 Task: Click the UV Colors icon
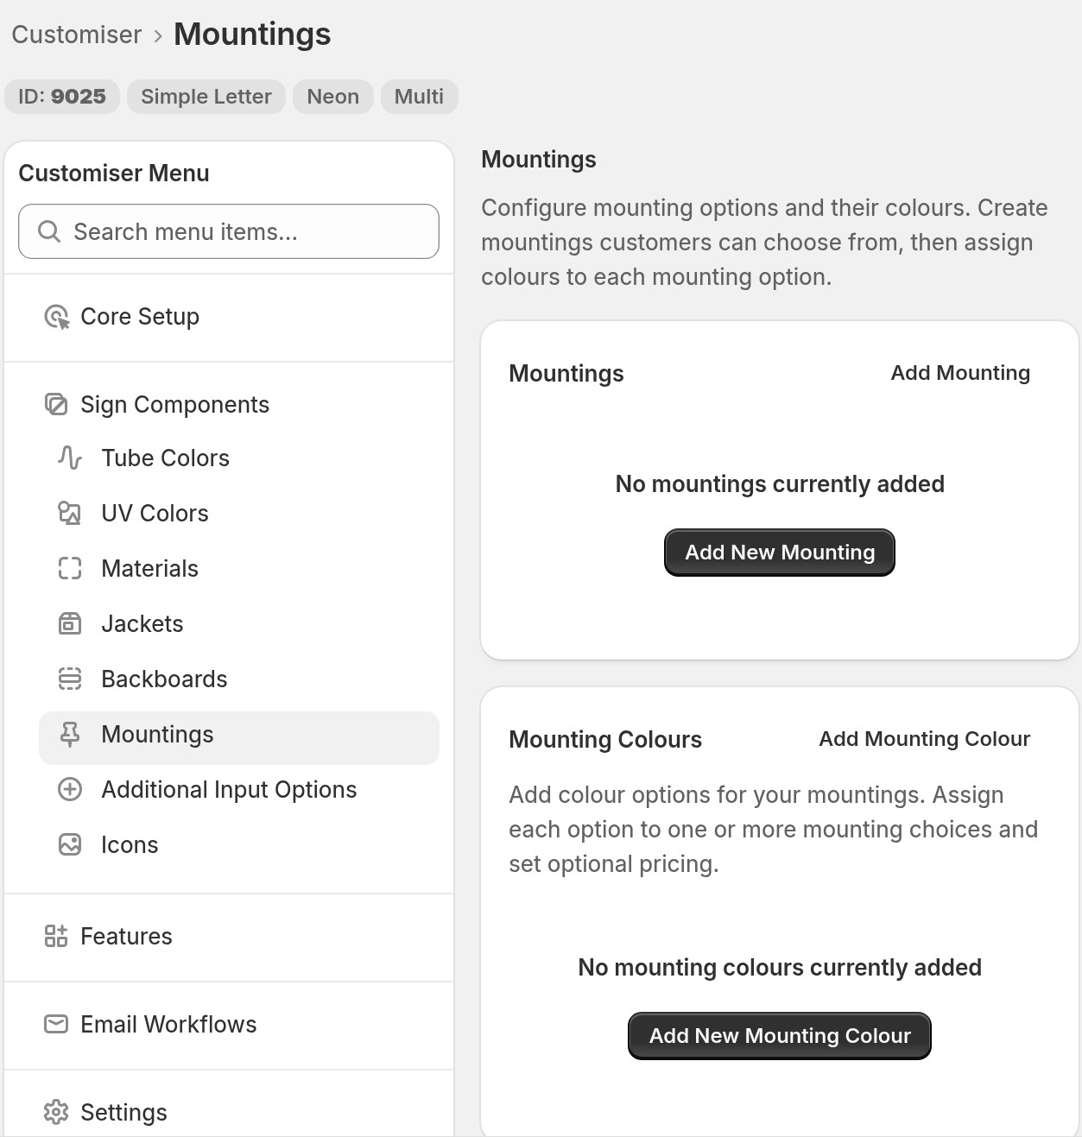(70, 513)
